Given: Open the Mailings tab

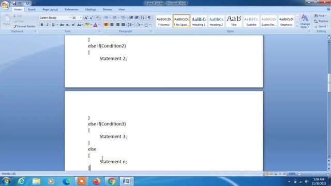Looking at the screenshot, I should [x=91, y=9].
